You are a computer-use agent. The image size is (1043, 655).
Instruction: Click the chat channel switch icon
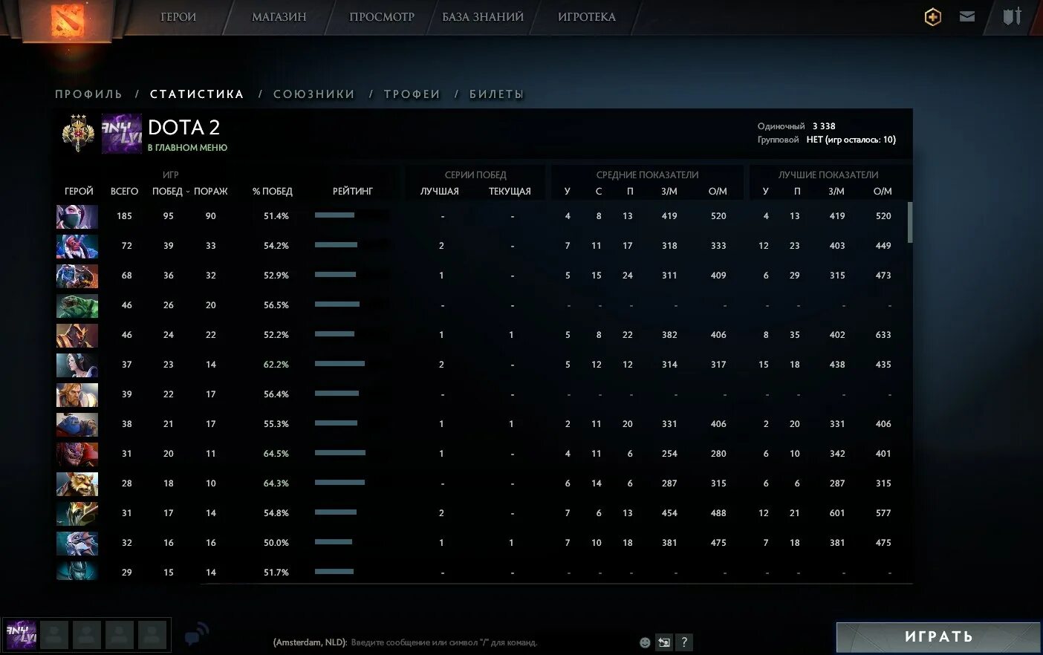pos(664,642)
